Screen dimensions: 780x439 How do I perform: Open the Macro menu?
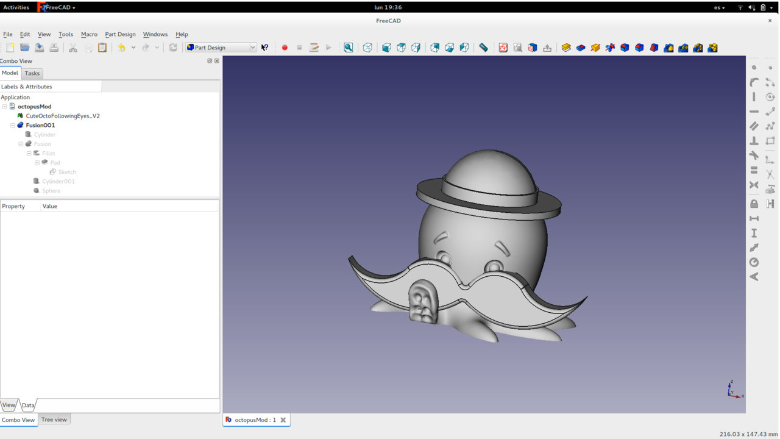pyautogui.click(x=89, y=34)
